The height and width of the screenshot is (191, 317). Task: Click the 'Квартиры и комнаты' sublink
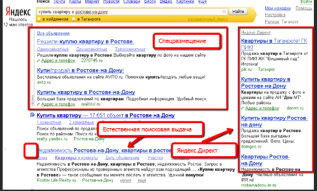click(76, 158)
